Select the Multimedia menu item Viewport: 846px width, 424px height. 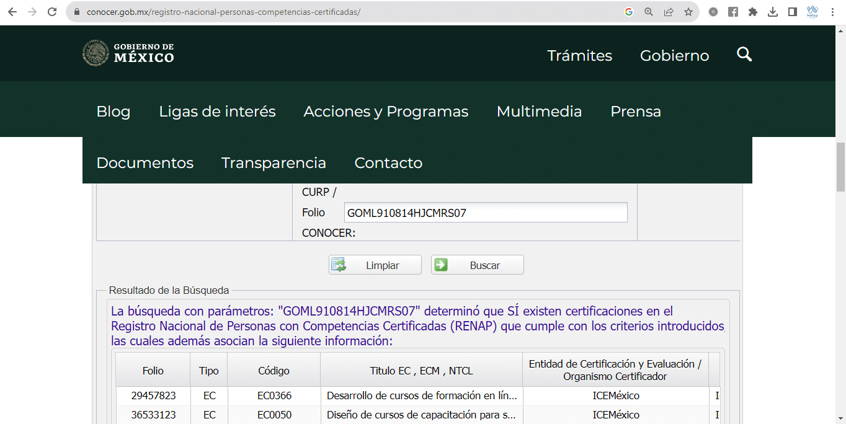click(538, 112)
